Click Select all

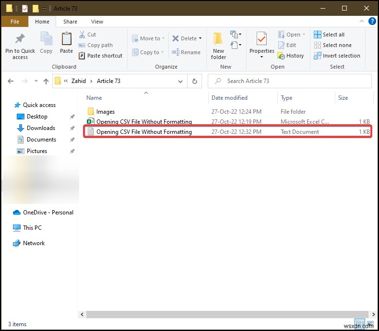(x=329, y=35)
